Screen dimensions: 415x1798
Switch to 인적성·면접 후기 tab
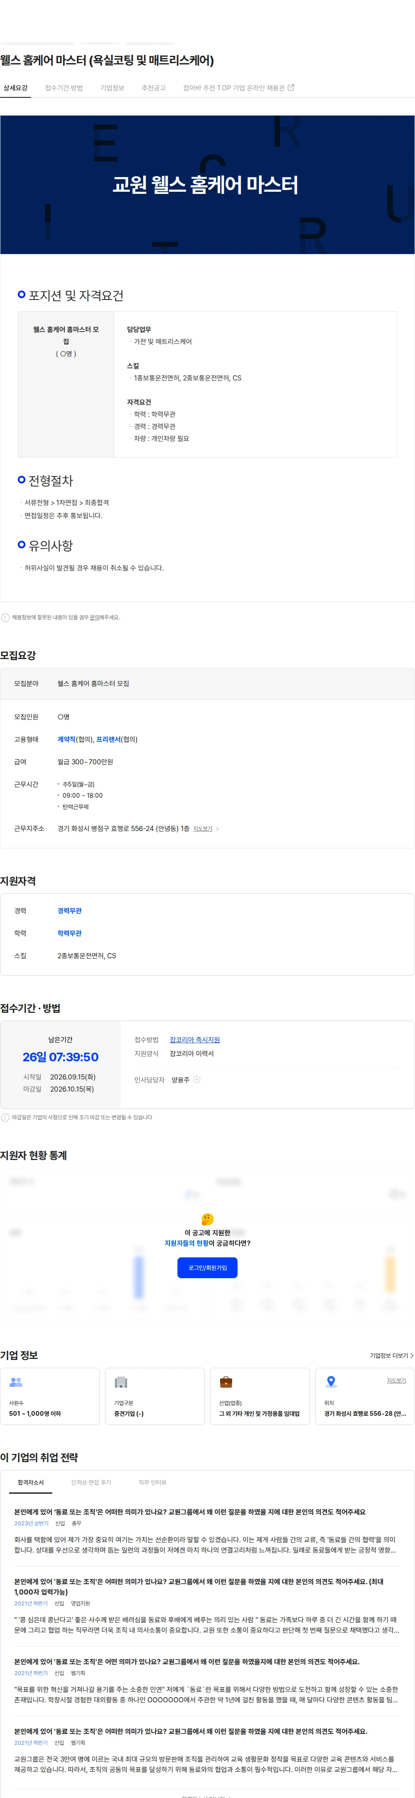pos(91,1482)
